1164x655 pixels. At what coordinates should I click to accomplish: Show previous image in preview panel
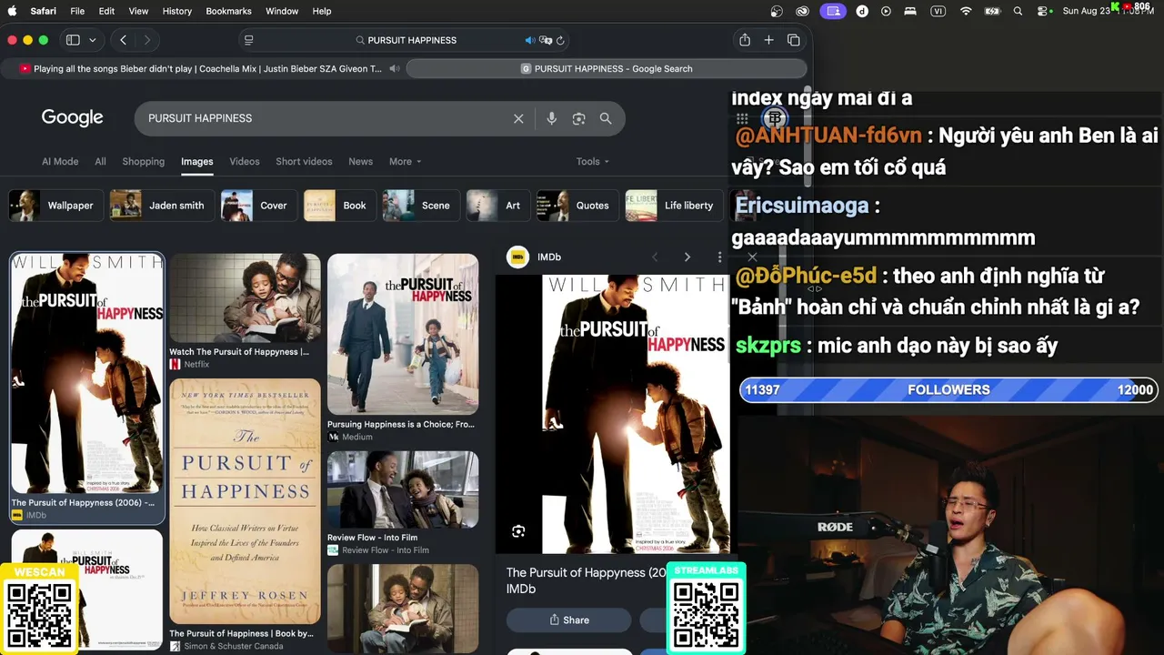point(655,257)
